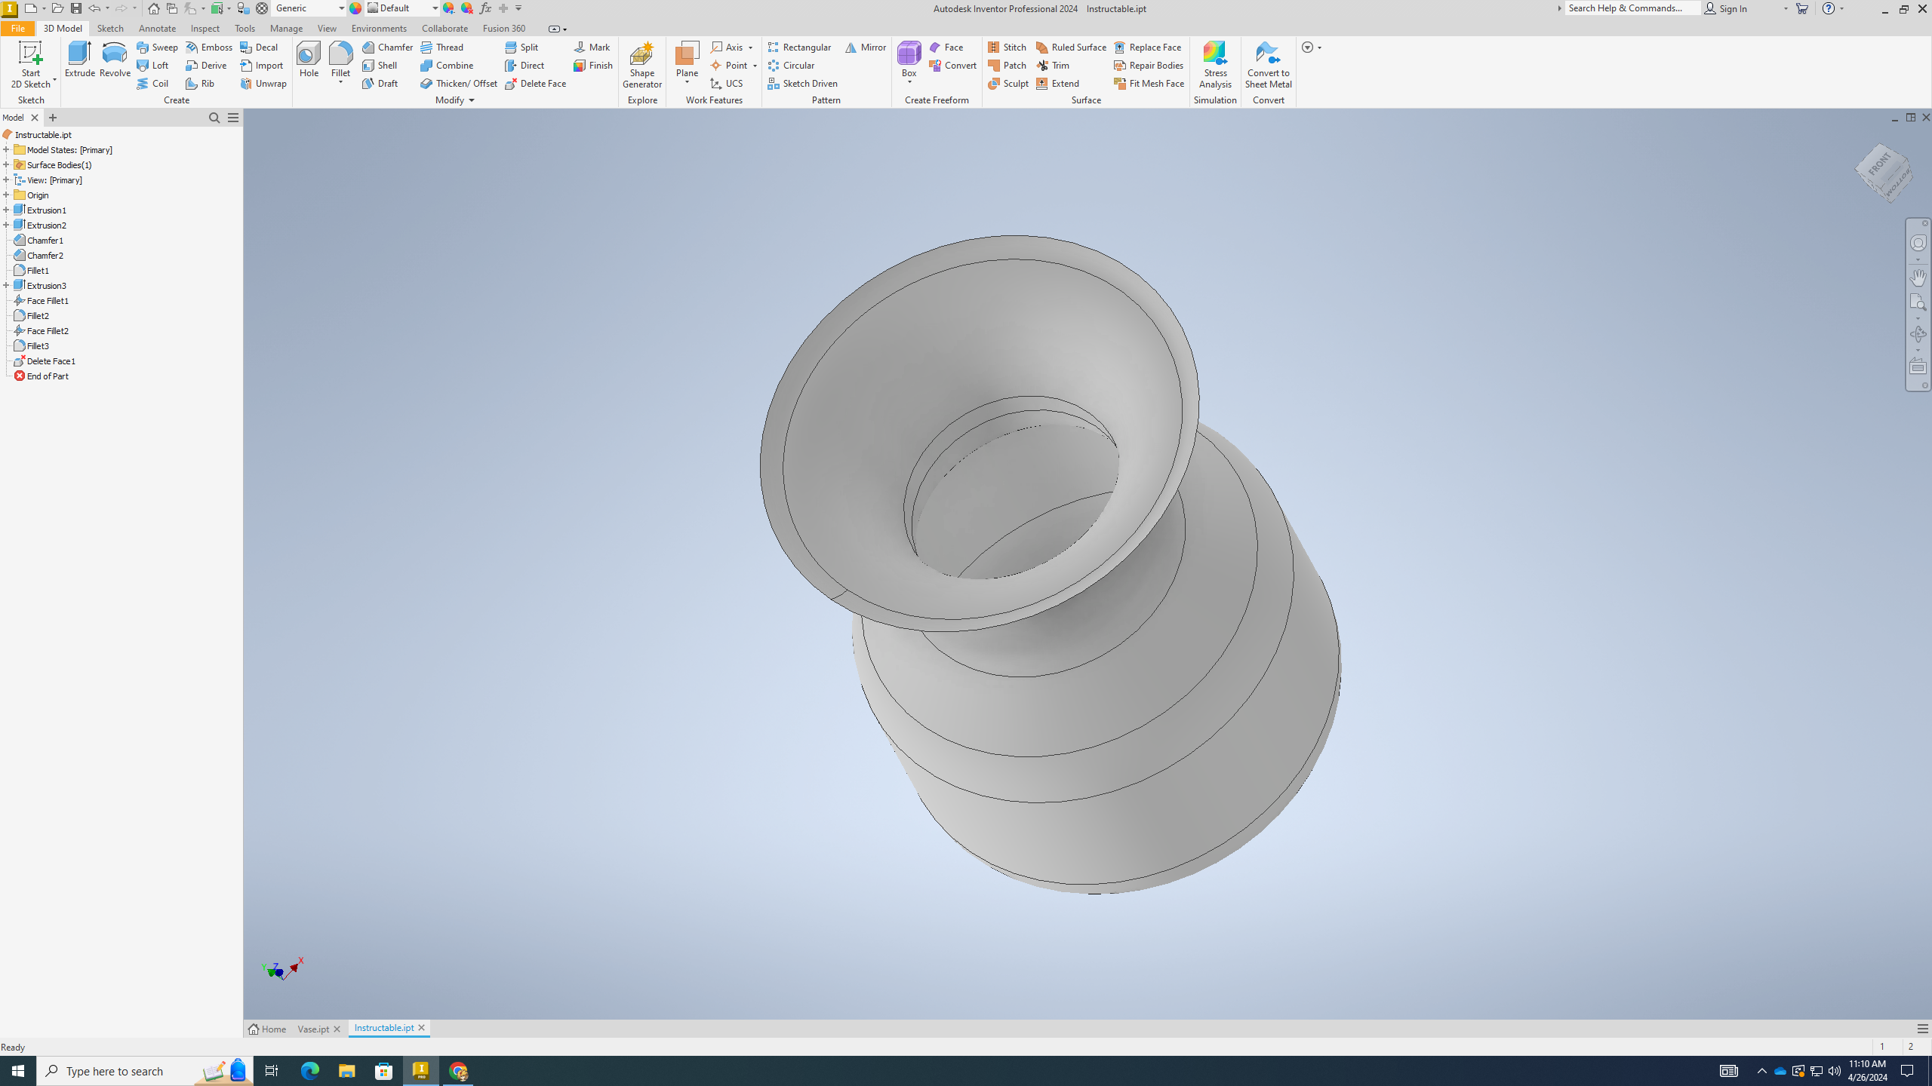
Task: Select Face Fillet2 in the browser
Action: (48, 330)
